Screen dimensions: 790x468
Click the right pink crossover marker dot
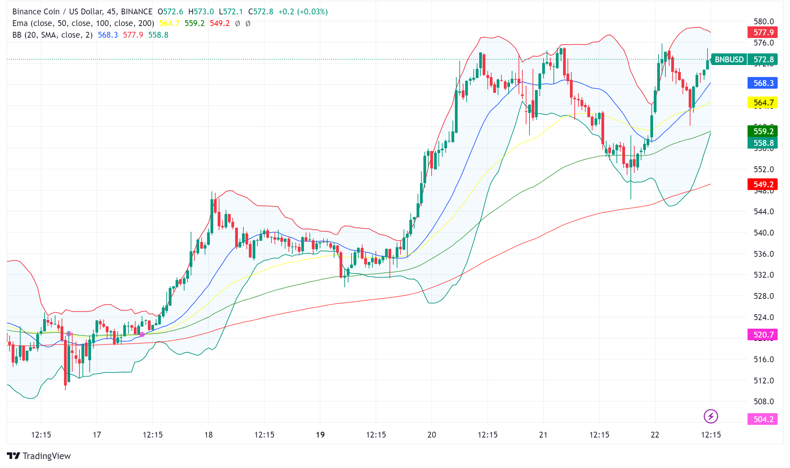click(142, 334)
